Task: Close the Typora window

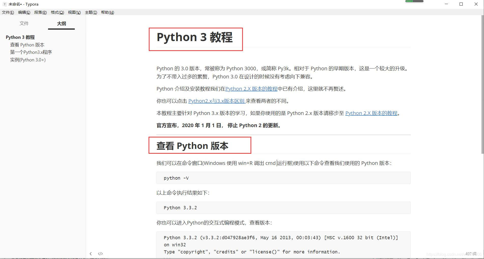Action: [476, 4]
